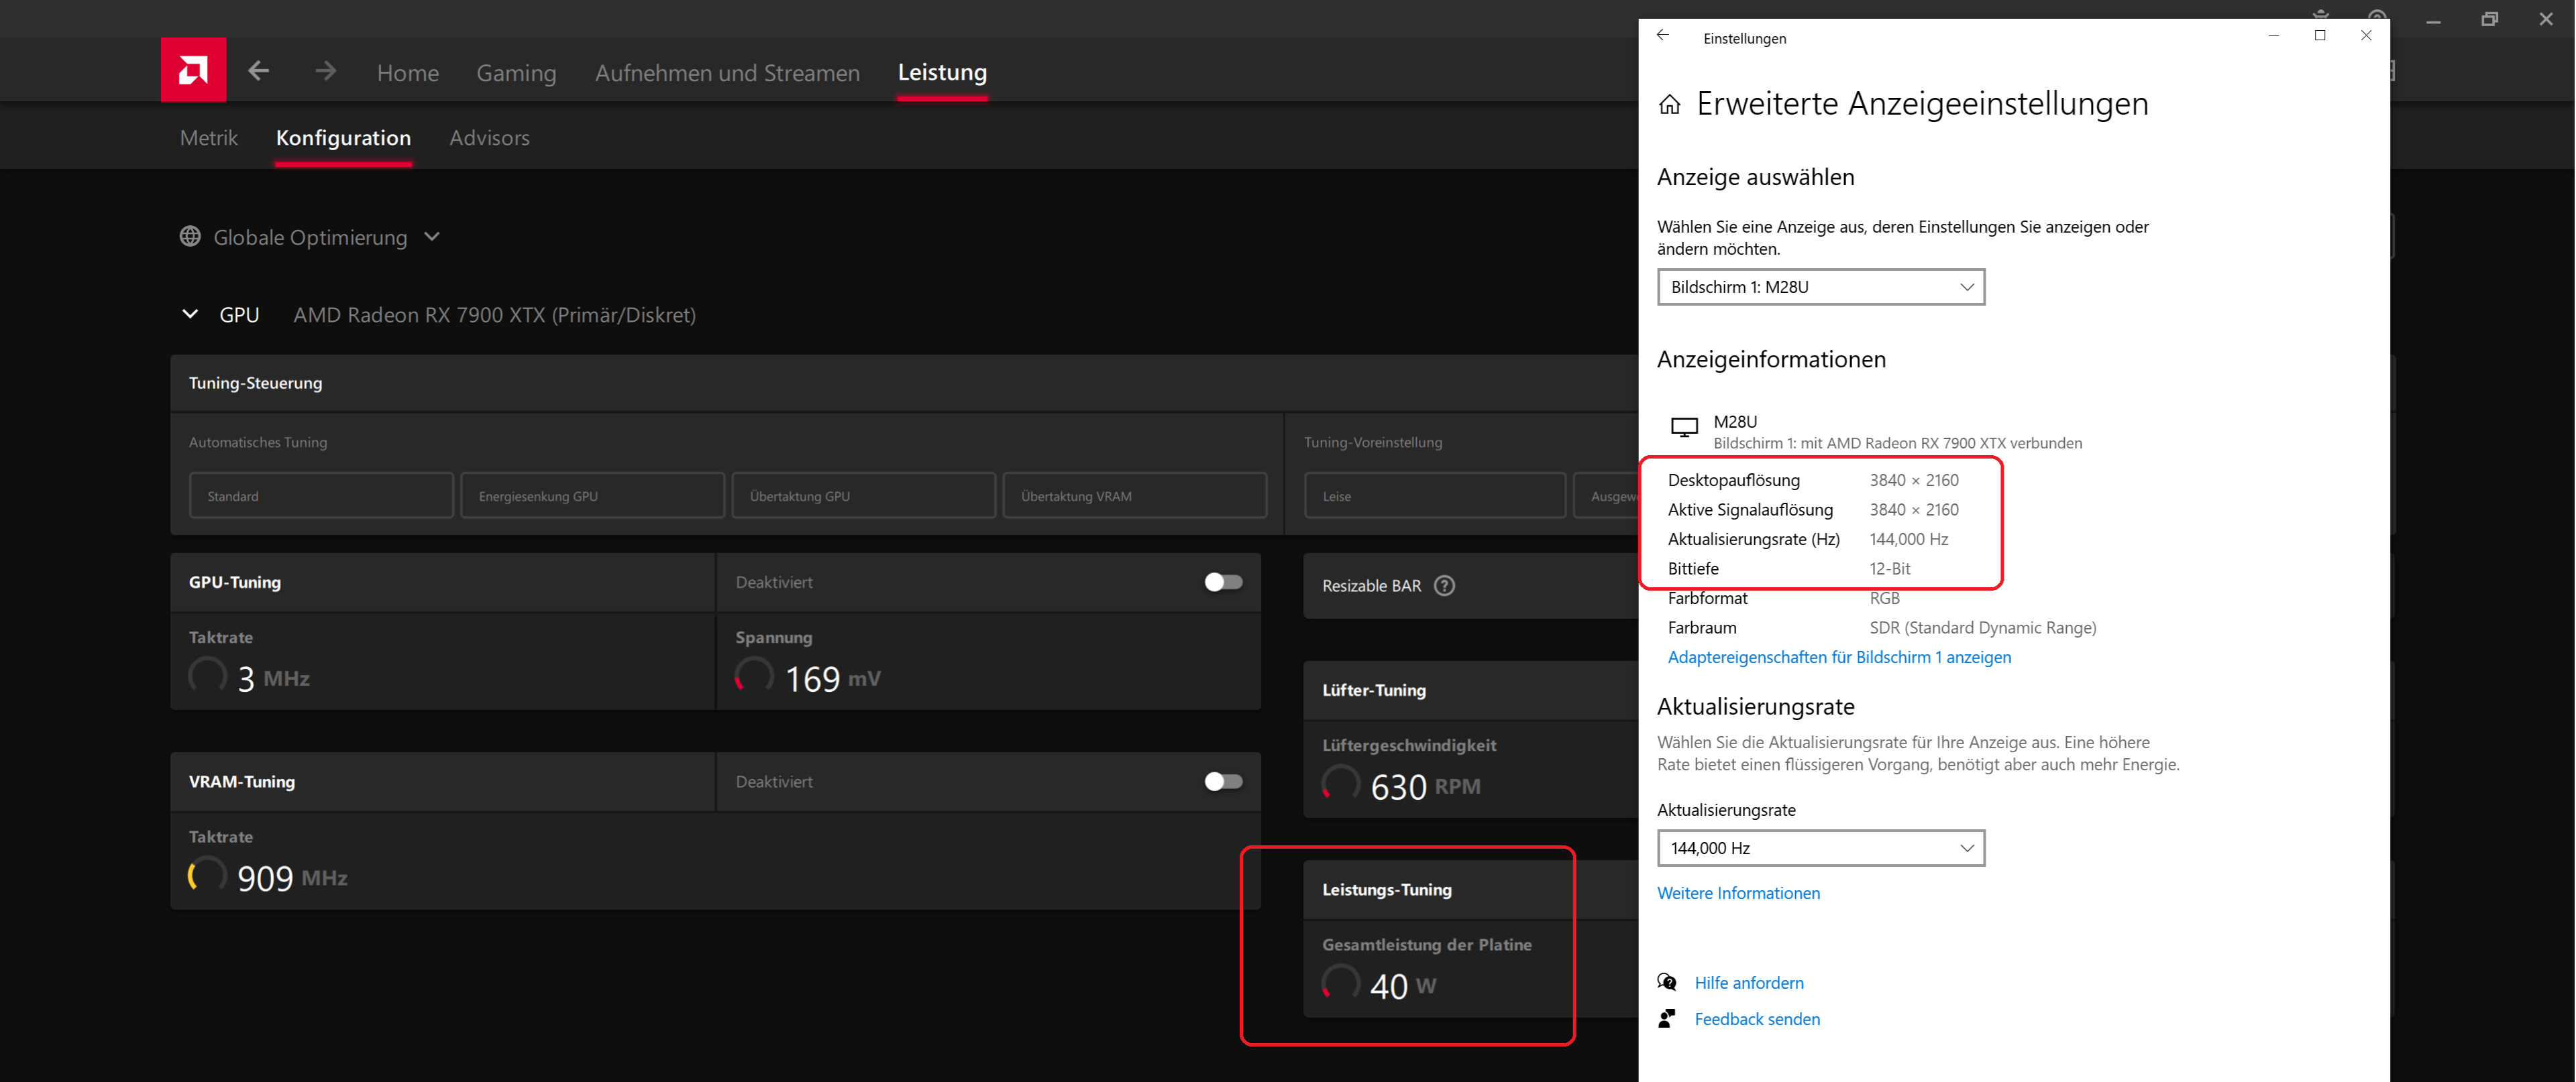The width and height of the screenshot is (2576, 1082).
Task: Click the back arrow in AMD software
Action: (259, 71)
